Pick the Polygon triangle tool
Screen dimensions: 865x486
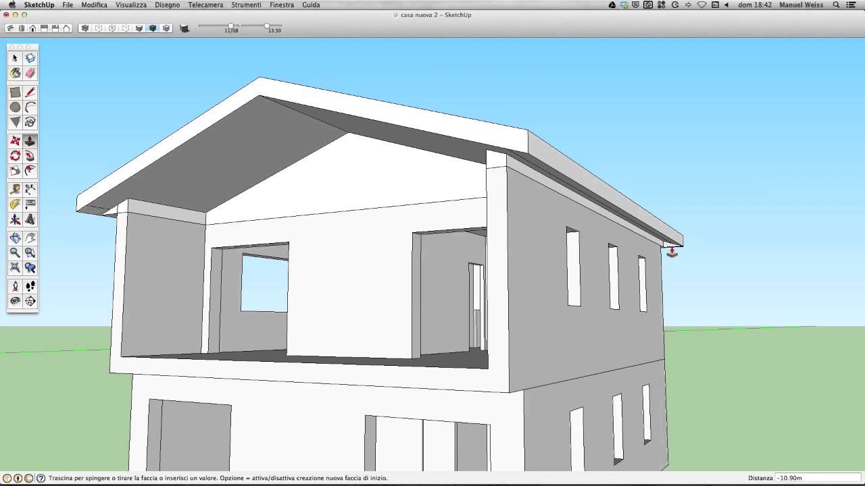[x=15, y=122]
